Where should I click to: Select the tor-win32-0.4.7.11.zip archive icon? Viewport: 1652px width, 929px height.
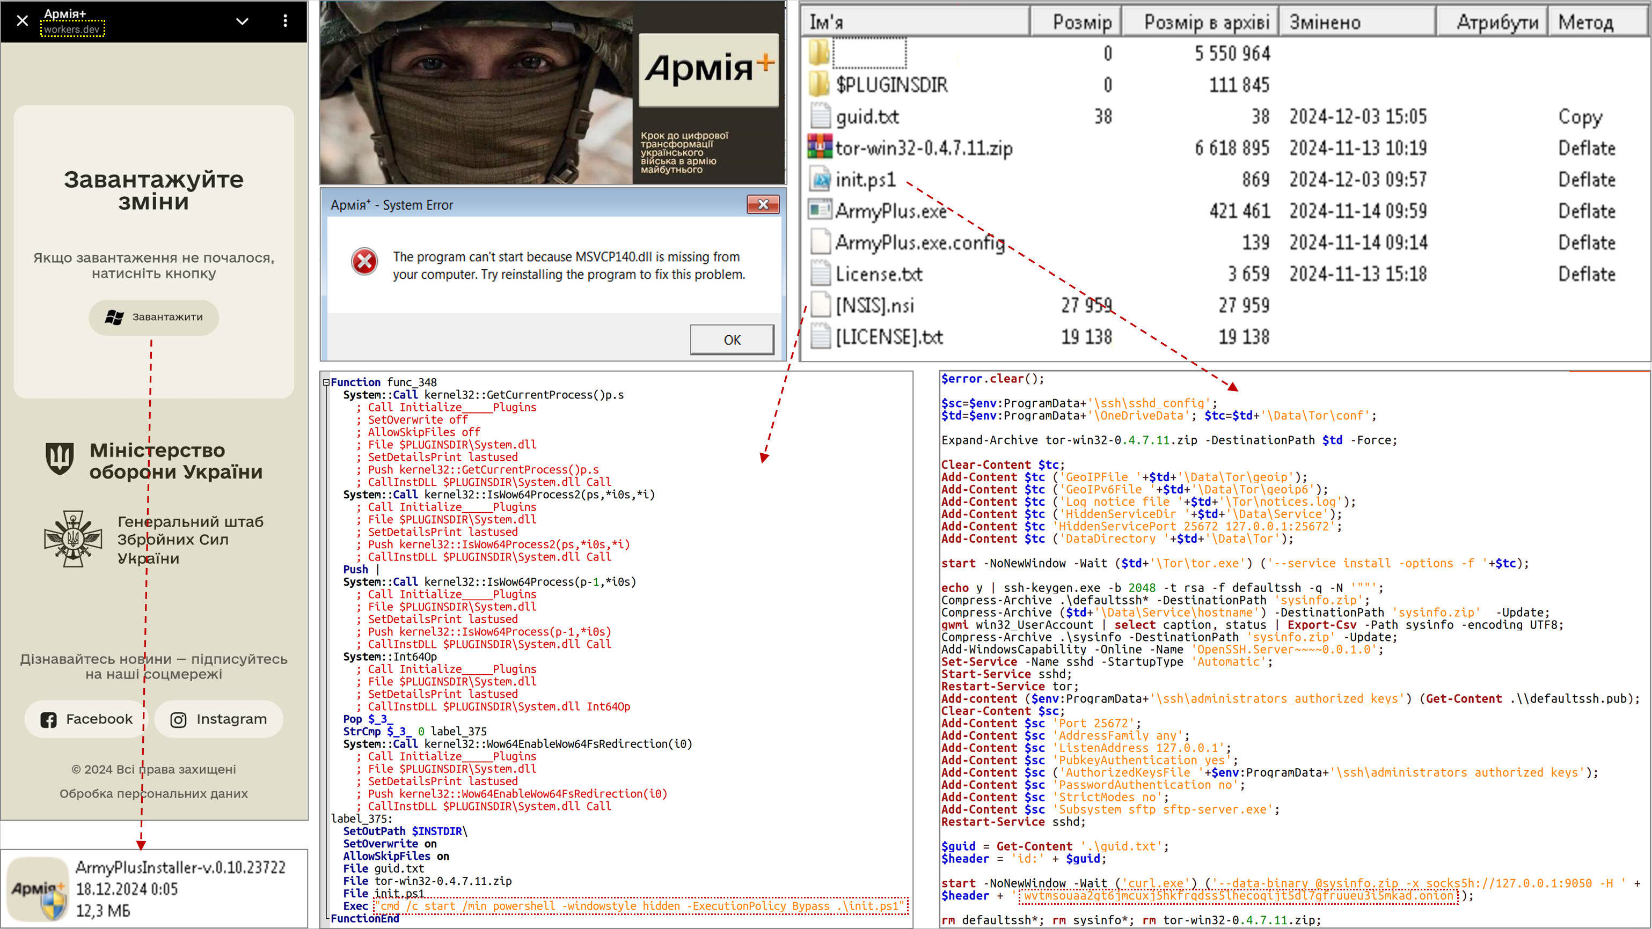pos(819,148)
